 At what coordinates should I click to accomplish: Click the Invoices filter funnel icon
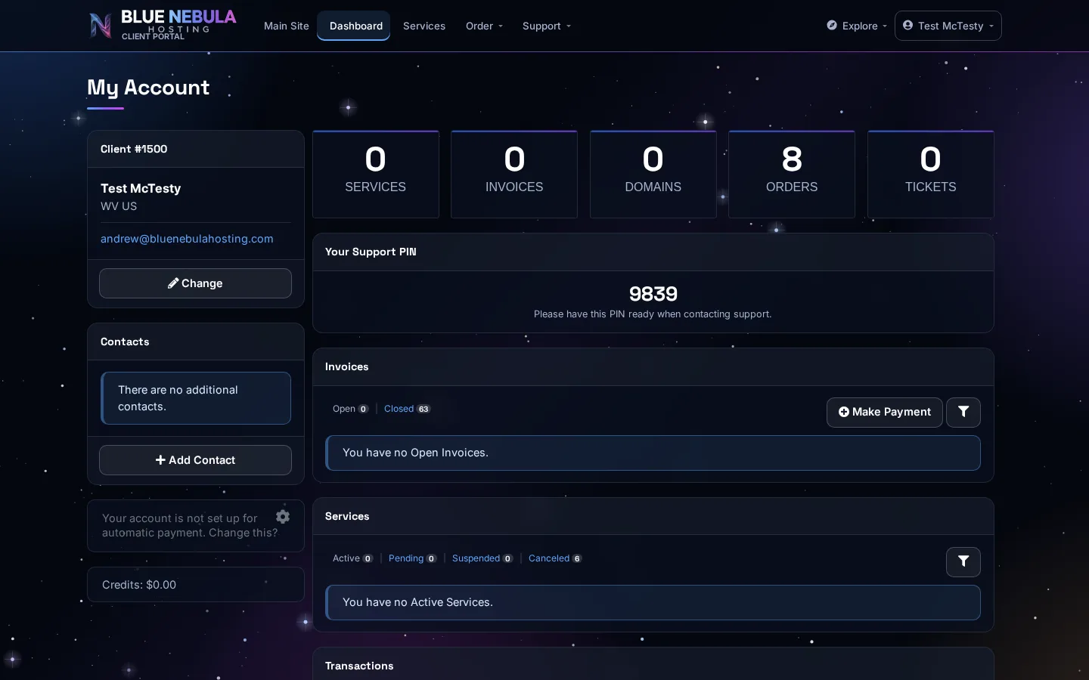point(963,412)
